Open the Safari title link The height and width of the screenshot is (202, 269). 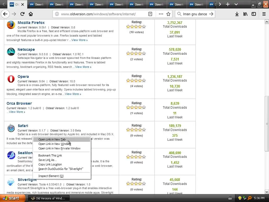pyautogui.click(x=23, y=126)
